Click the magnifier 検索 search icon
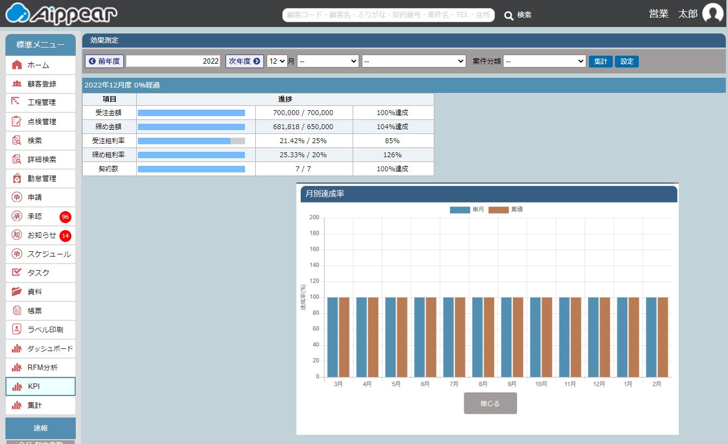The image size is (728, 444). 508,16
